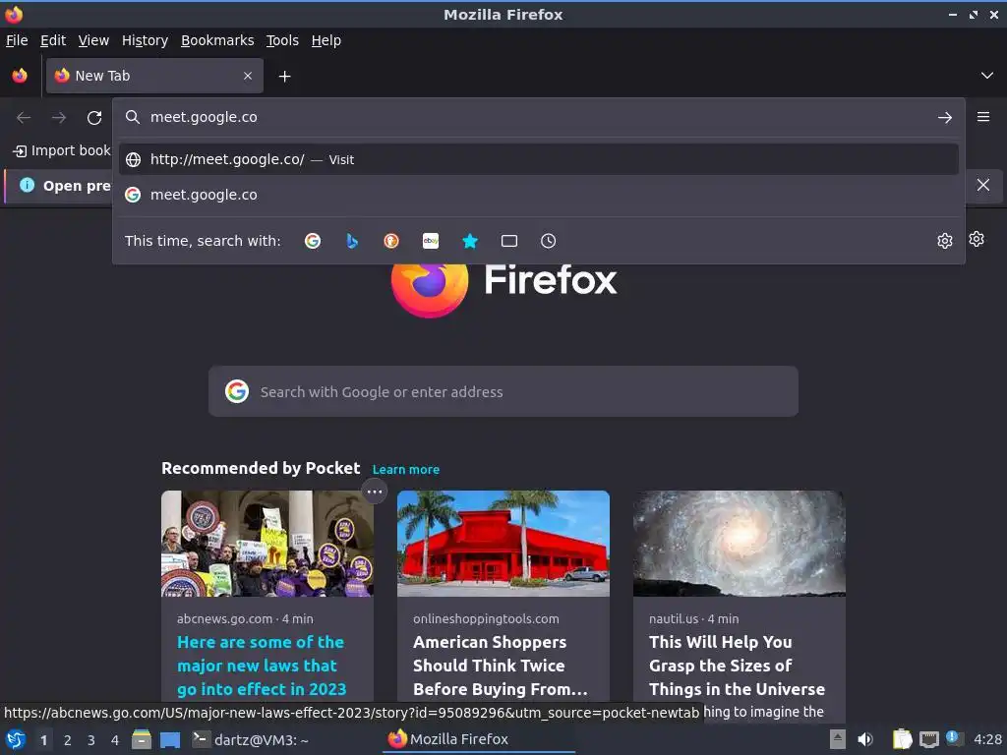The image size is (1007, 755).
Task: Open 'Here are some of the major new laws' article
Action: click(x=262, y=666)
